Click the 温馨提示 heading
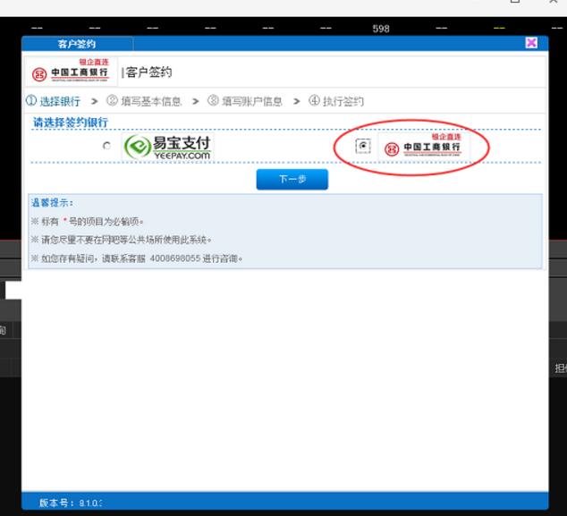The height and width of the screenshot is (516, 567). pos(52,202)
